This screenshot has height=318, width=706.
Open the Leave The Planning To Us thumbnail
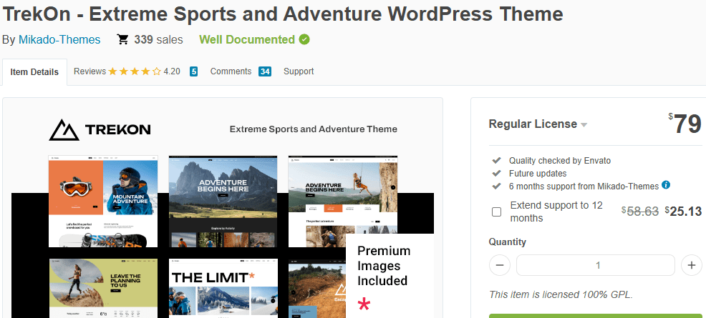coord(103,288)
